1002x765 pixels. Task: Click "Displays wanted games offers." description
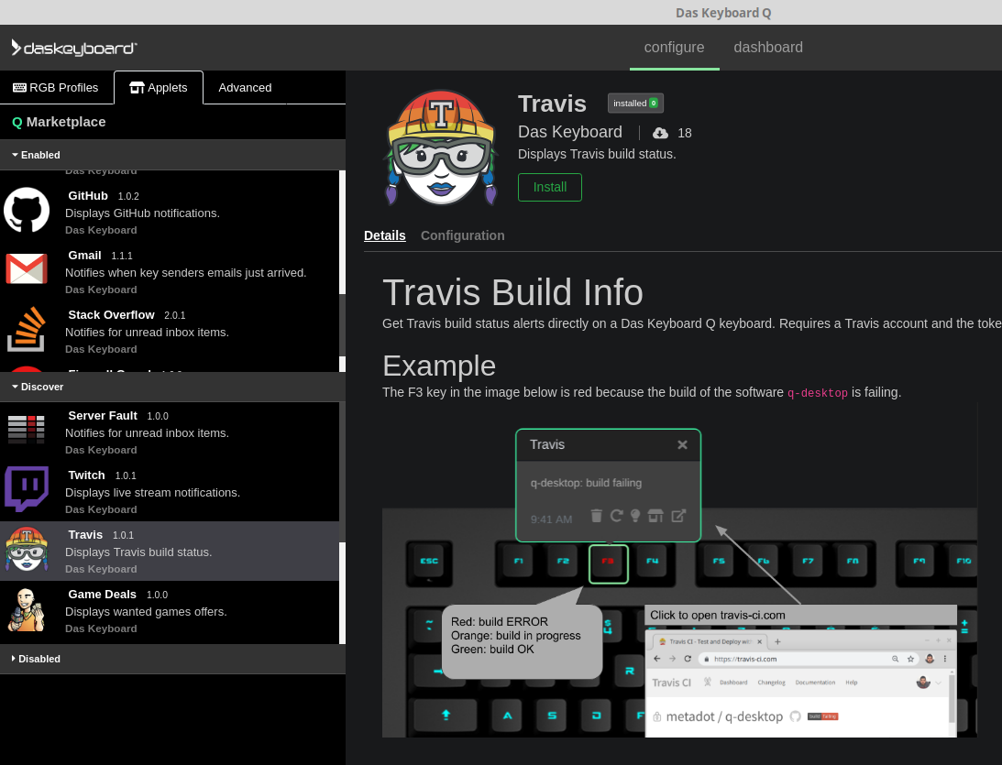coord(146,611)
